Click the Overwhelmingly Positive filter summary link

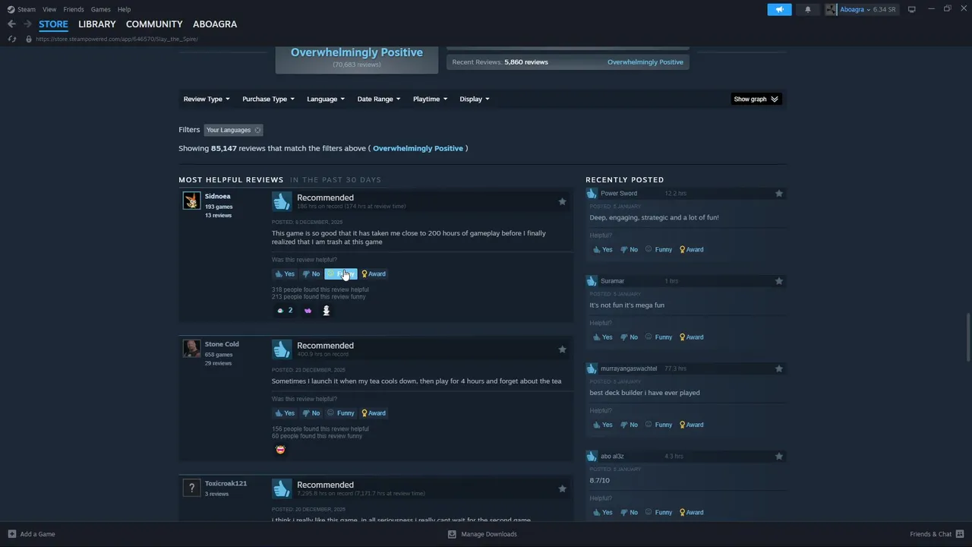(418, 149)
